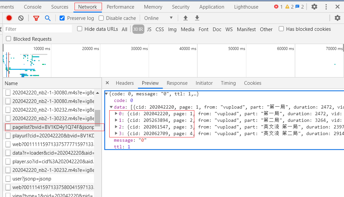
Task: Select the JS resource type filter
Action: (149, 29)
